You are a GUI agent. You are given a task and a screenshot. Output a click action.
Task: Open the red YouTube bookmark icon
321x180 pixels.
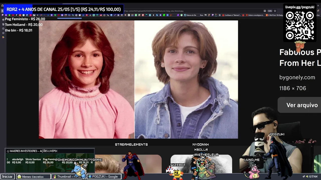pos(13,15)
